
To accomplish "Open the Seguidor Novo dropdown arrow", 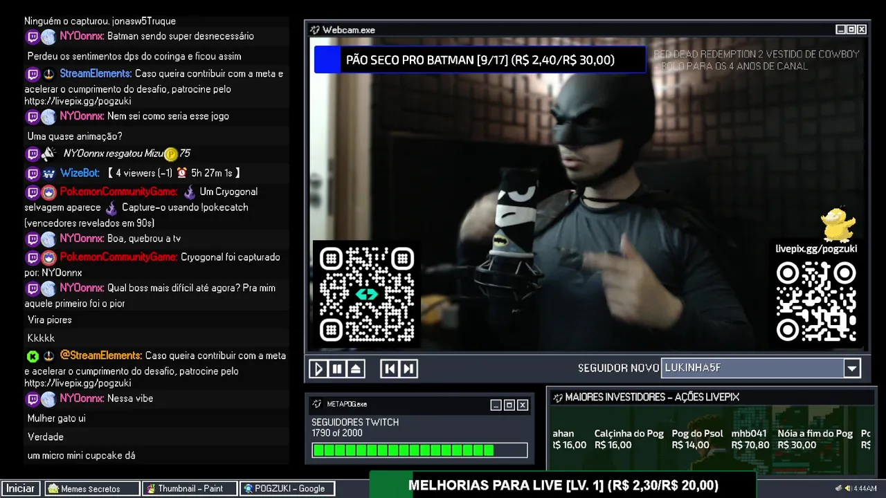I will (852, 369).
